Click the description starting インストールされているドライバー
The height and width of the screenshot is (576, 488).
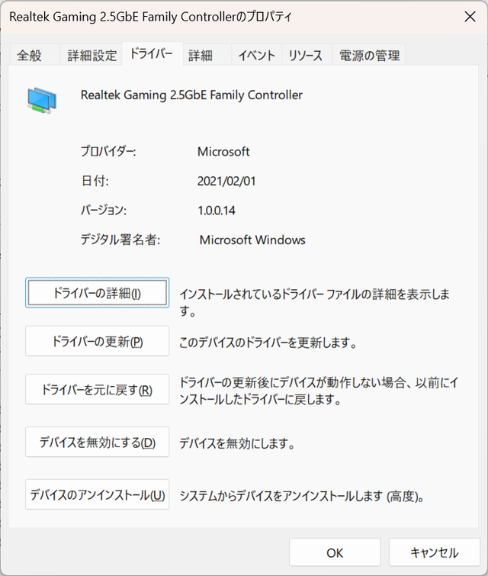coord(314,302)
